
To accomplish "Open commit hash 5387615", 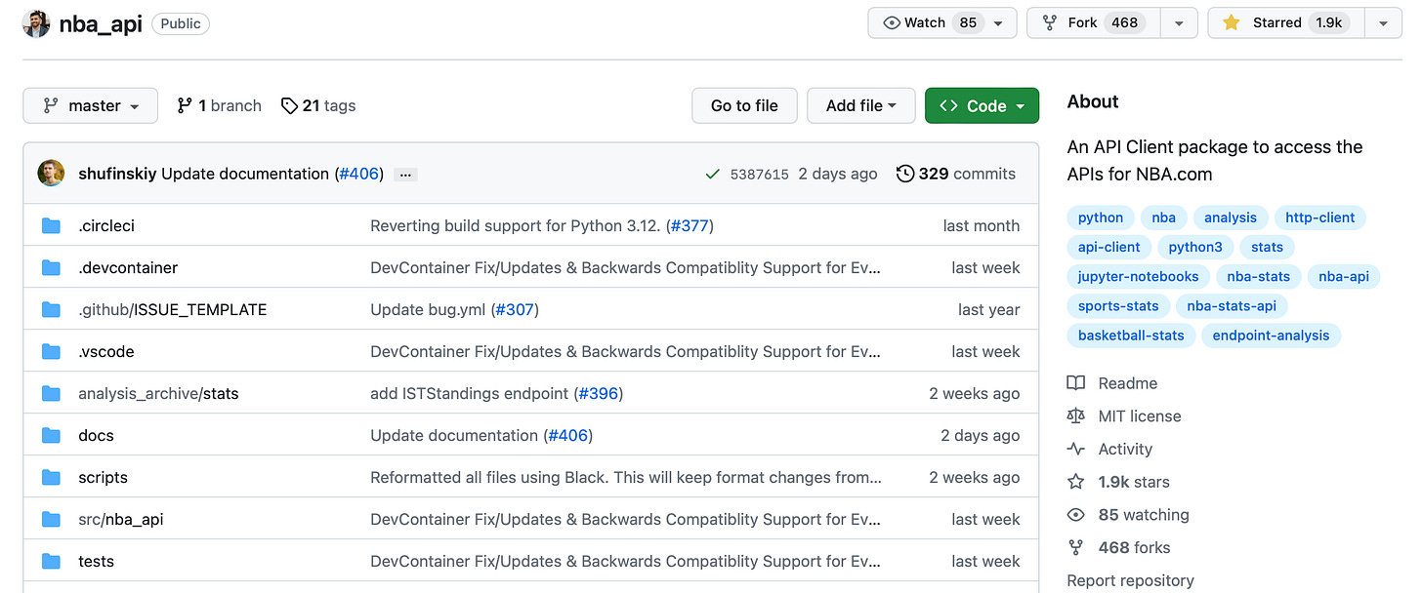I will pos(759,175).
